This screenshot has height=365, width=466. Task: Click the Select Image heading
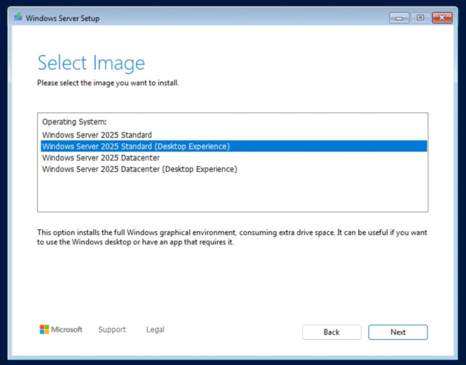[x=91, y=63]
